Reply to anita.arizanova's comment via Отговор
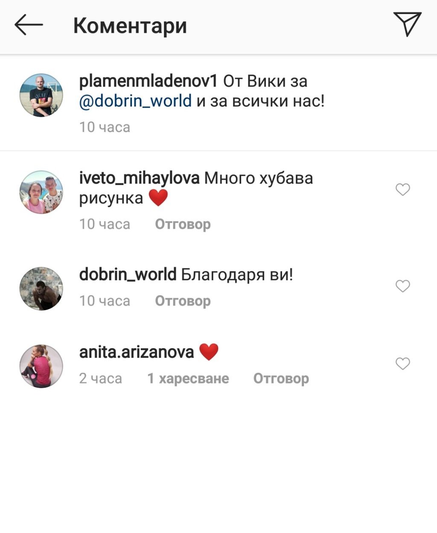437x533 pixels. click(x=281, y=378)
